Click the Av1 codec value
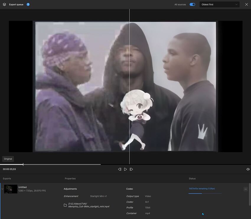Image resolution: width=251 pixels, height=219 pixels. [x=147, y=202]
